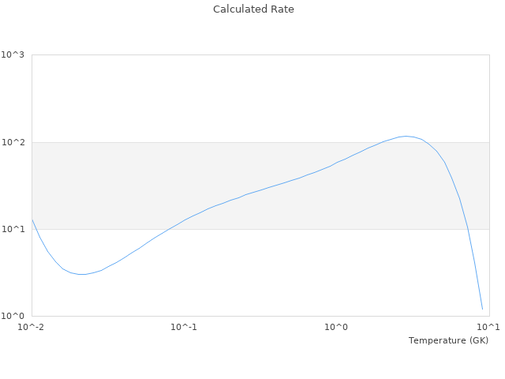Viewport: 505px width, 379px height.
Task: Select the 10^1 y-axis tick label
Action: coord(13,230)
